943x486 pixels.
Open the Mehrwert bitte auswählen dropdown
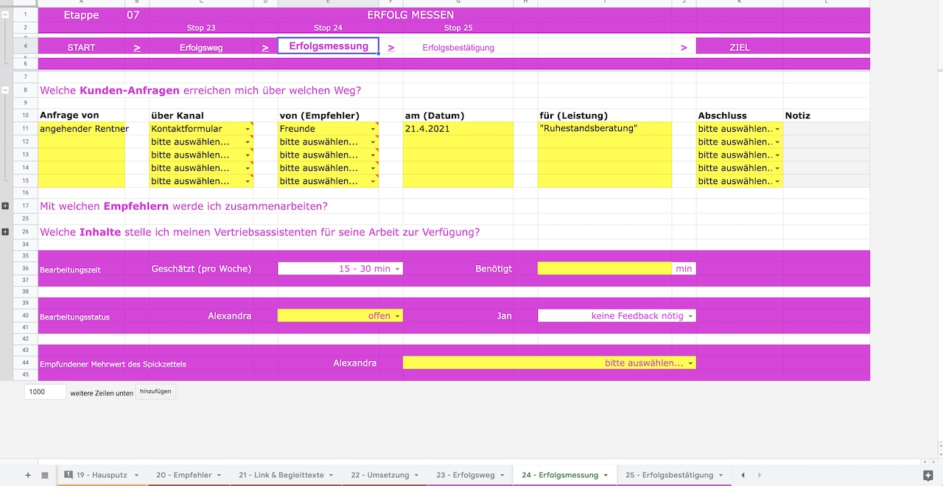690,363
